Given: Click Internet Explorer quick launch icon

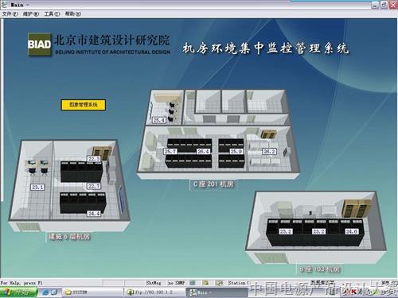Looking at the screenshot, I should [x=46, y=292].
